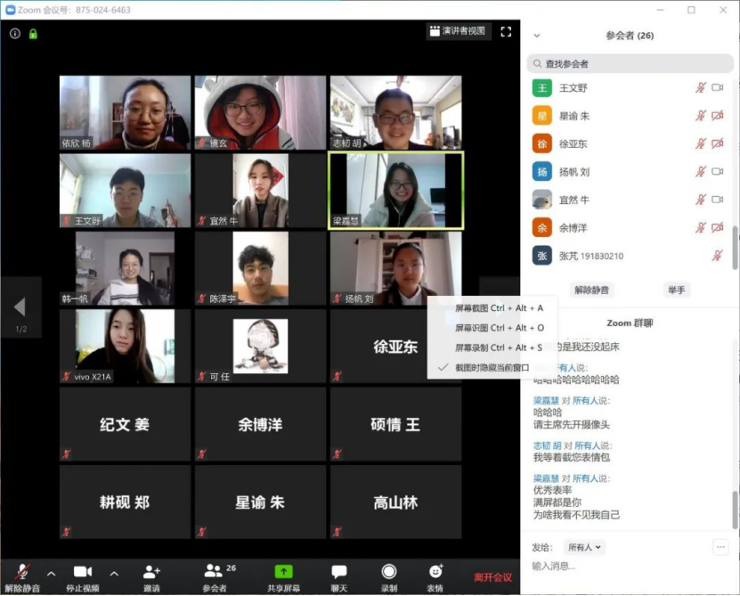This screenshot has height=596, width=740.
Task: Open the 所有人 recipient dropdown
Action: click(585, 547)
